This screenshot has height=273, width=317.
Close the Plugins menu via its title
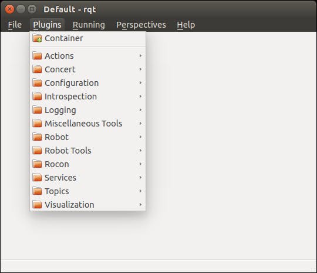[x=47, y=25]
